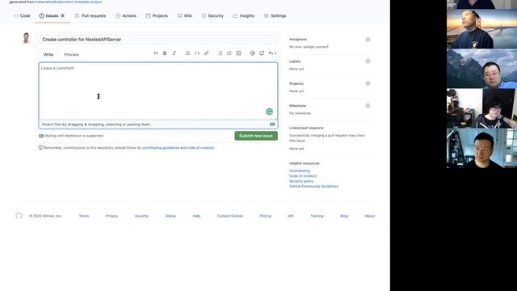The width and height of the screenshot is (517, 291).
Task: Open Pricing footer link
Action: click(x=265, y=216)
